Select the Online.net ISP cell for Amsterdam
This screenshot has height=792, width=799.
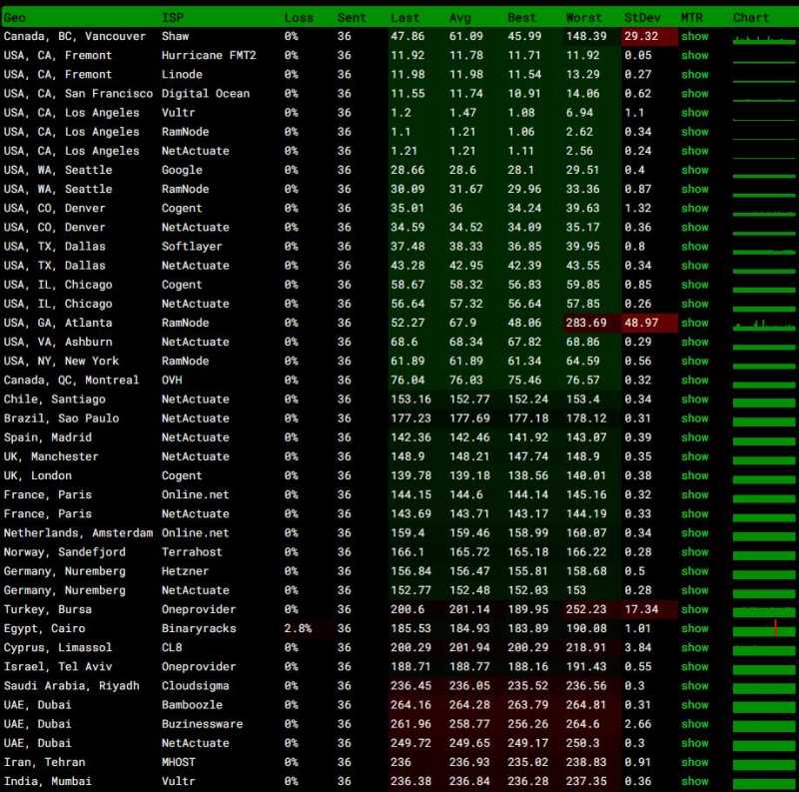195,533
